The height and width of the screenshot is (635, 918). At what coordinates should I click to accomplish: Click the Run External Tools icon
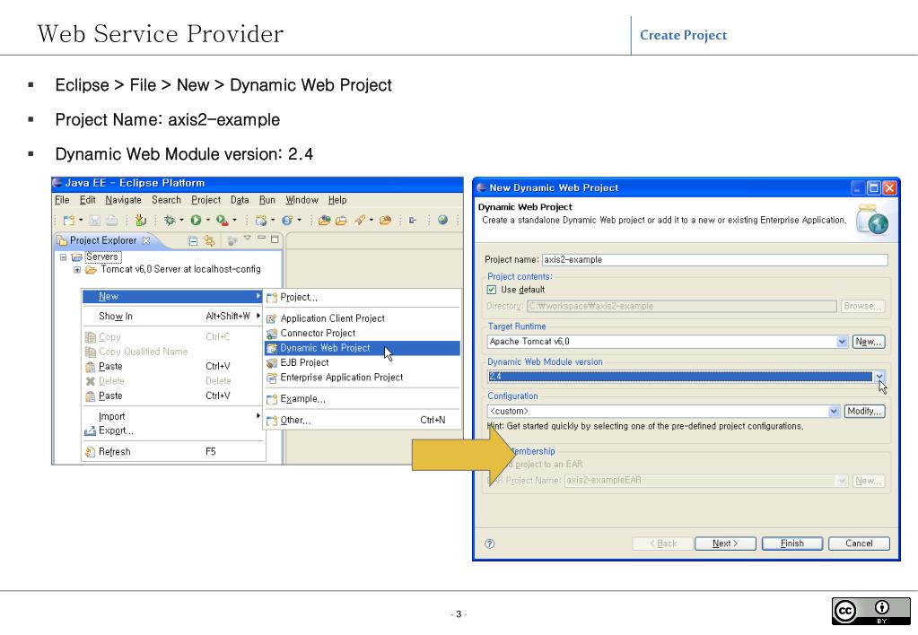click(222, 221)
